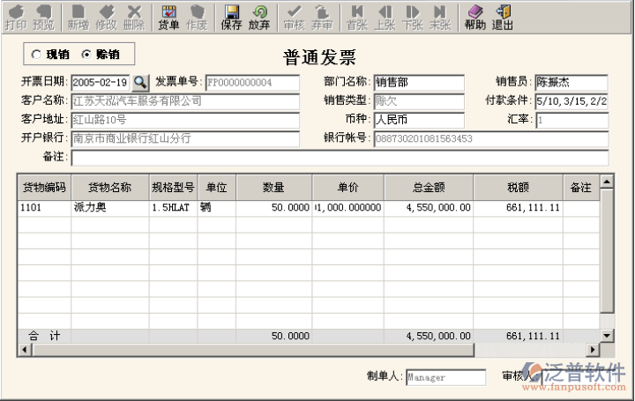Click the 总金额 column header
Viewport: 635px width, 401px height.
(x=429, y=187)
